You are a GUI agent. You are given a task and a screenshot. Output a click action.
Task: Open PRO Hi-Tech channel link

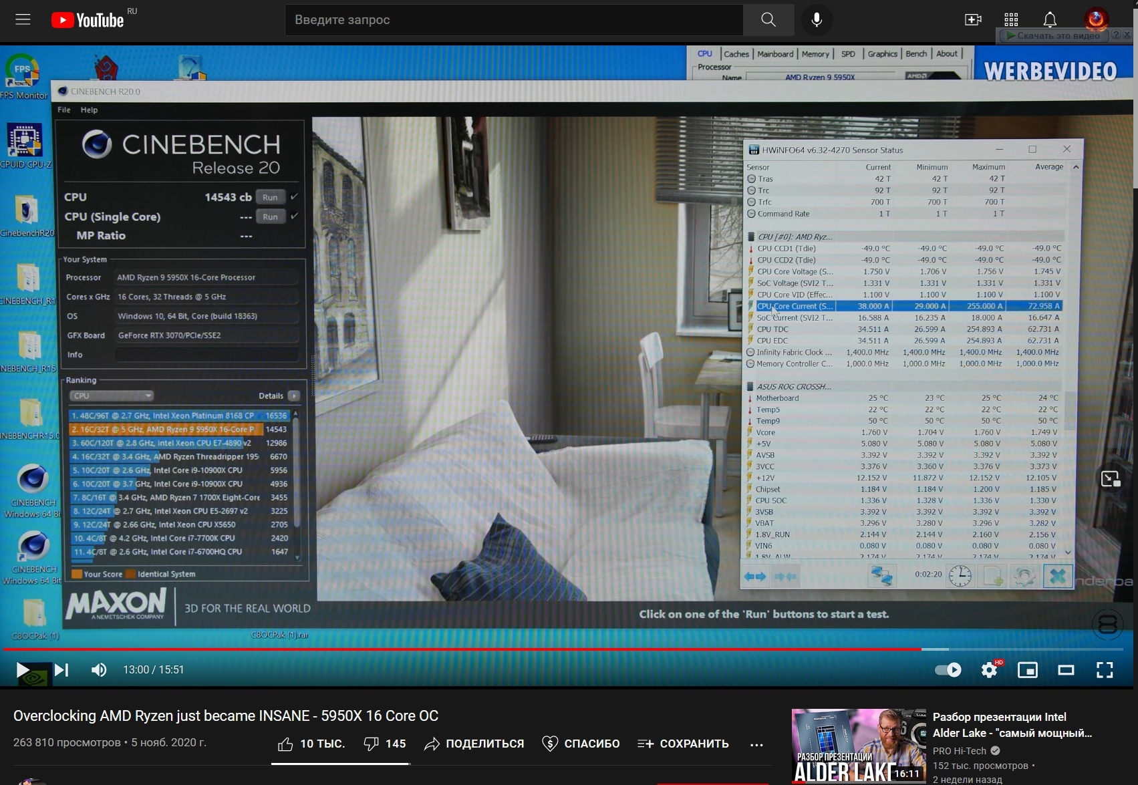pos(960,751)
